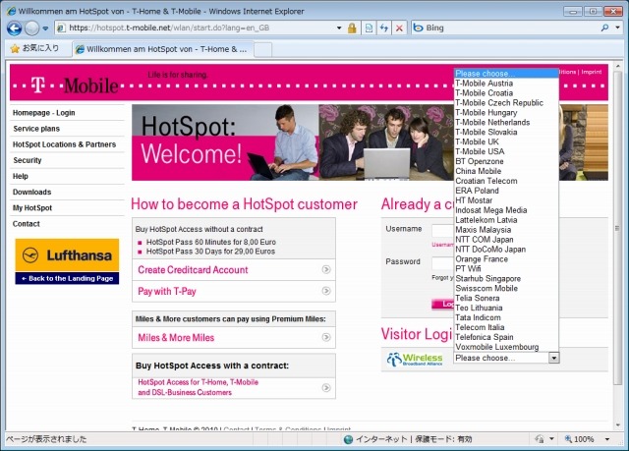Screen dimensions: 629x451
Task: Click Create Creditcard Account link
Action: tap(193, 270)
